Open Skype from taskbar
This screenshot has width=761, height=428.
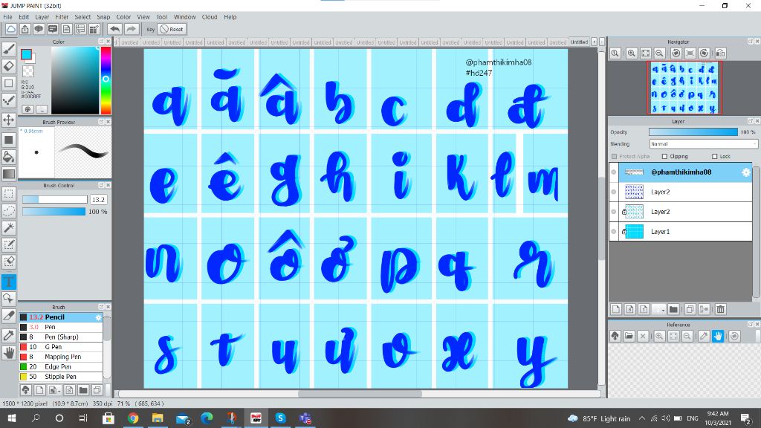click(280, 418)
